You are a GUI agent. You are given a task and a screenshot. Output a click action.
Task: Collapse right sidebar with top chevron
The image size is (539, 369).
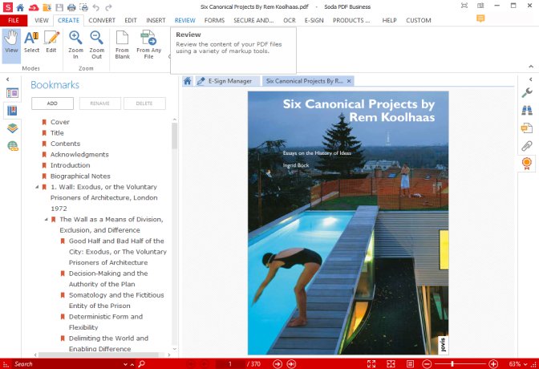[531, 79]
